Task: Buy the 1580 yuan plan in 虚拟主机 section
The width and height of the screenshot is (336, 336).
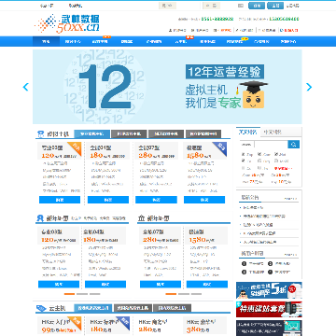Action: (204, 200)
